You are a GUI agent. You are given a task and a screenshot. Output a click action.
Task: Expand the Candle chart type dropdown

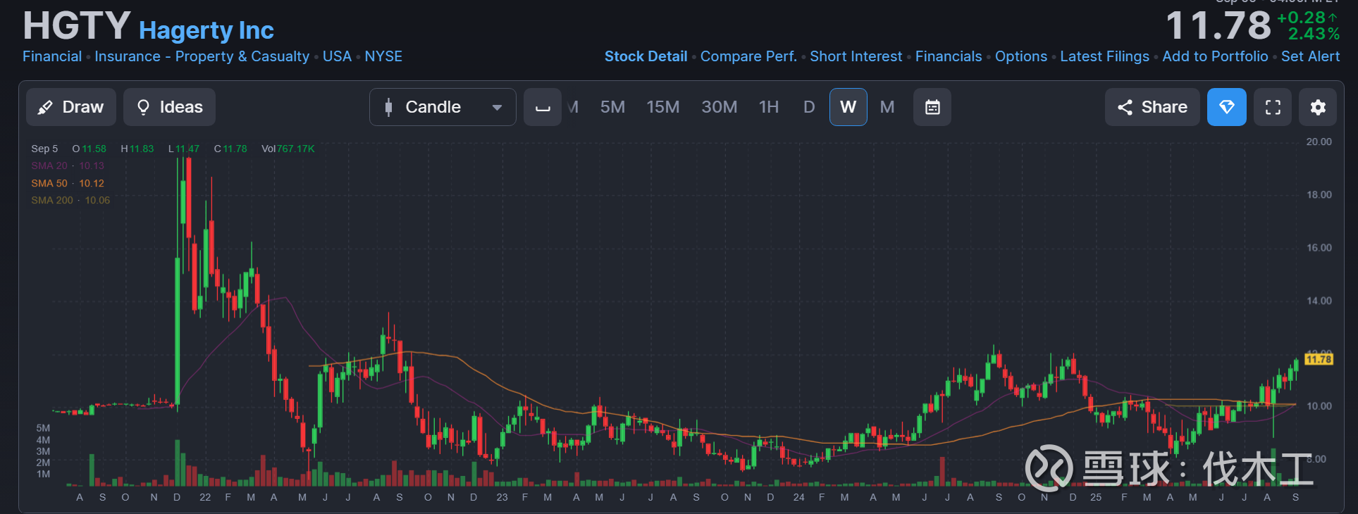pos(442,107)
